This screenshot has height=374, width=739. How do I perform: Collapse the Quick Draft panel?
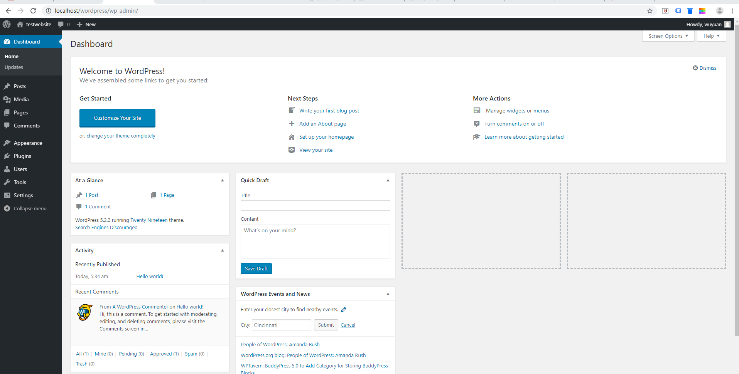[388, 180]
